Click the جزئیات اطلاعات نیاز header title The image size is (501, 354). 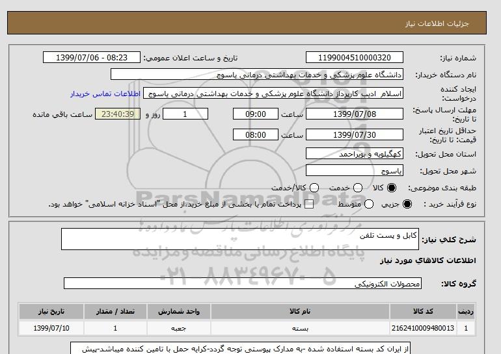437,24
